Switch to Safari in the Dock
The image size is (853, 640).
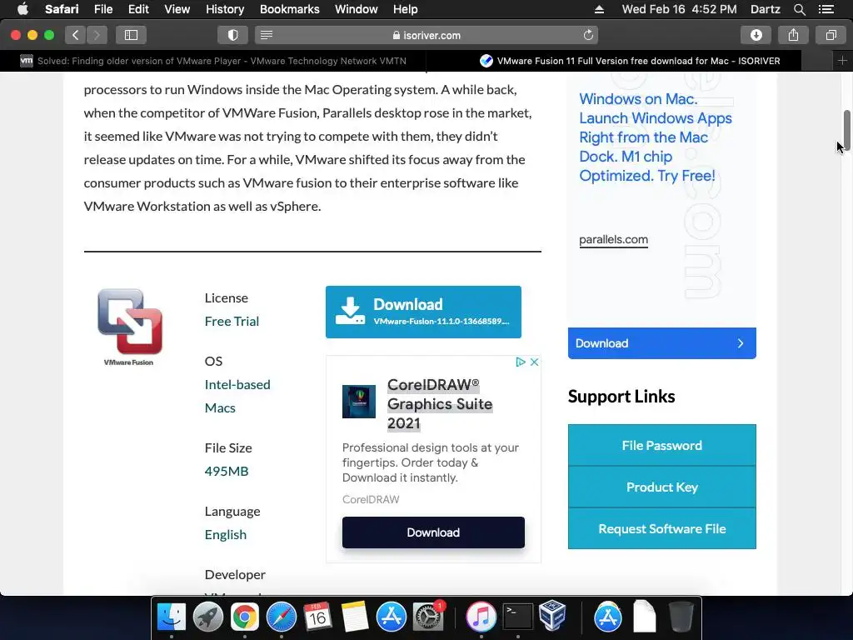(282, 617)
